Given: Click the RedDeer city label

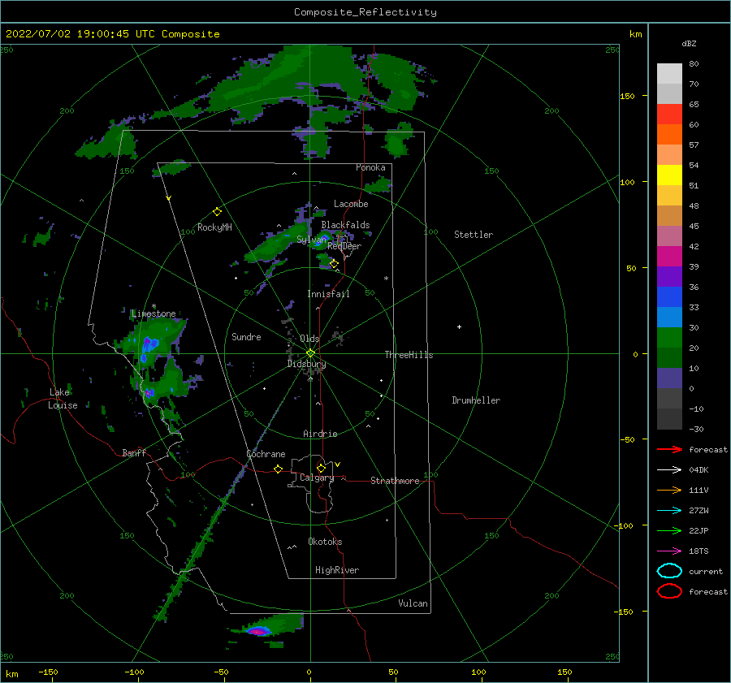Looking at the screenshot, I should [x=344, y=246].
